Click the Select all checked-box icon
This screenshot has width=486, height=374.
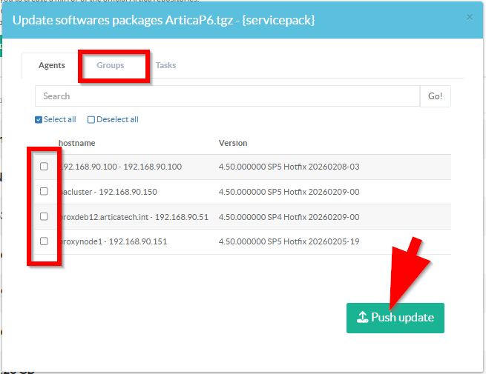tap(39, 120)
